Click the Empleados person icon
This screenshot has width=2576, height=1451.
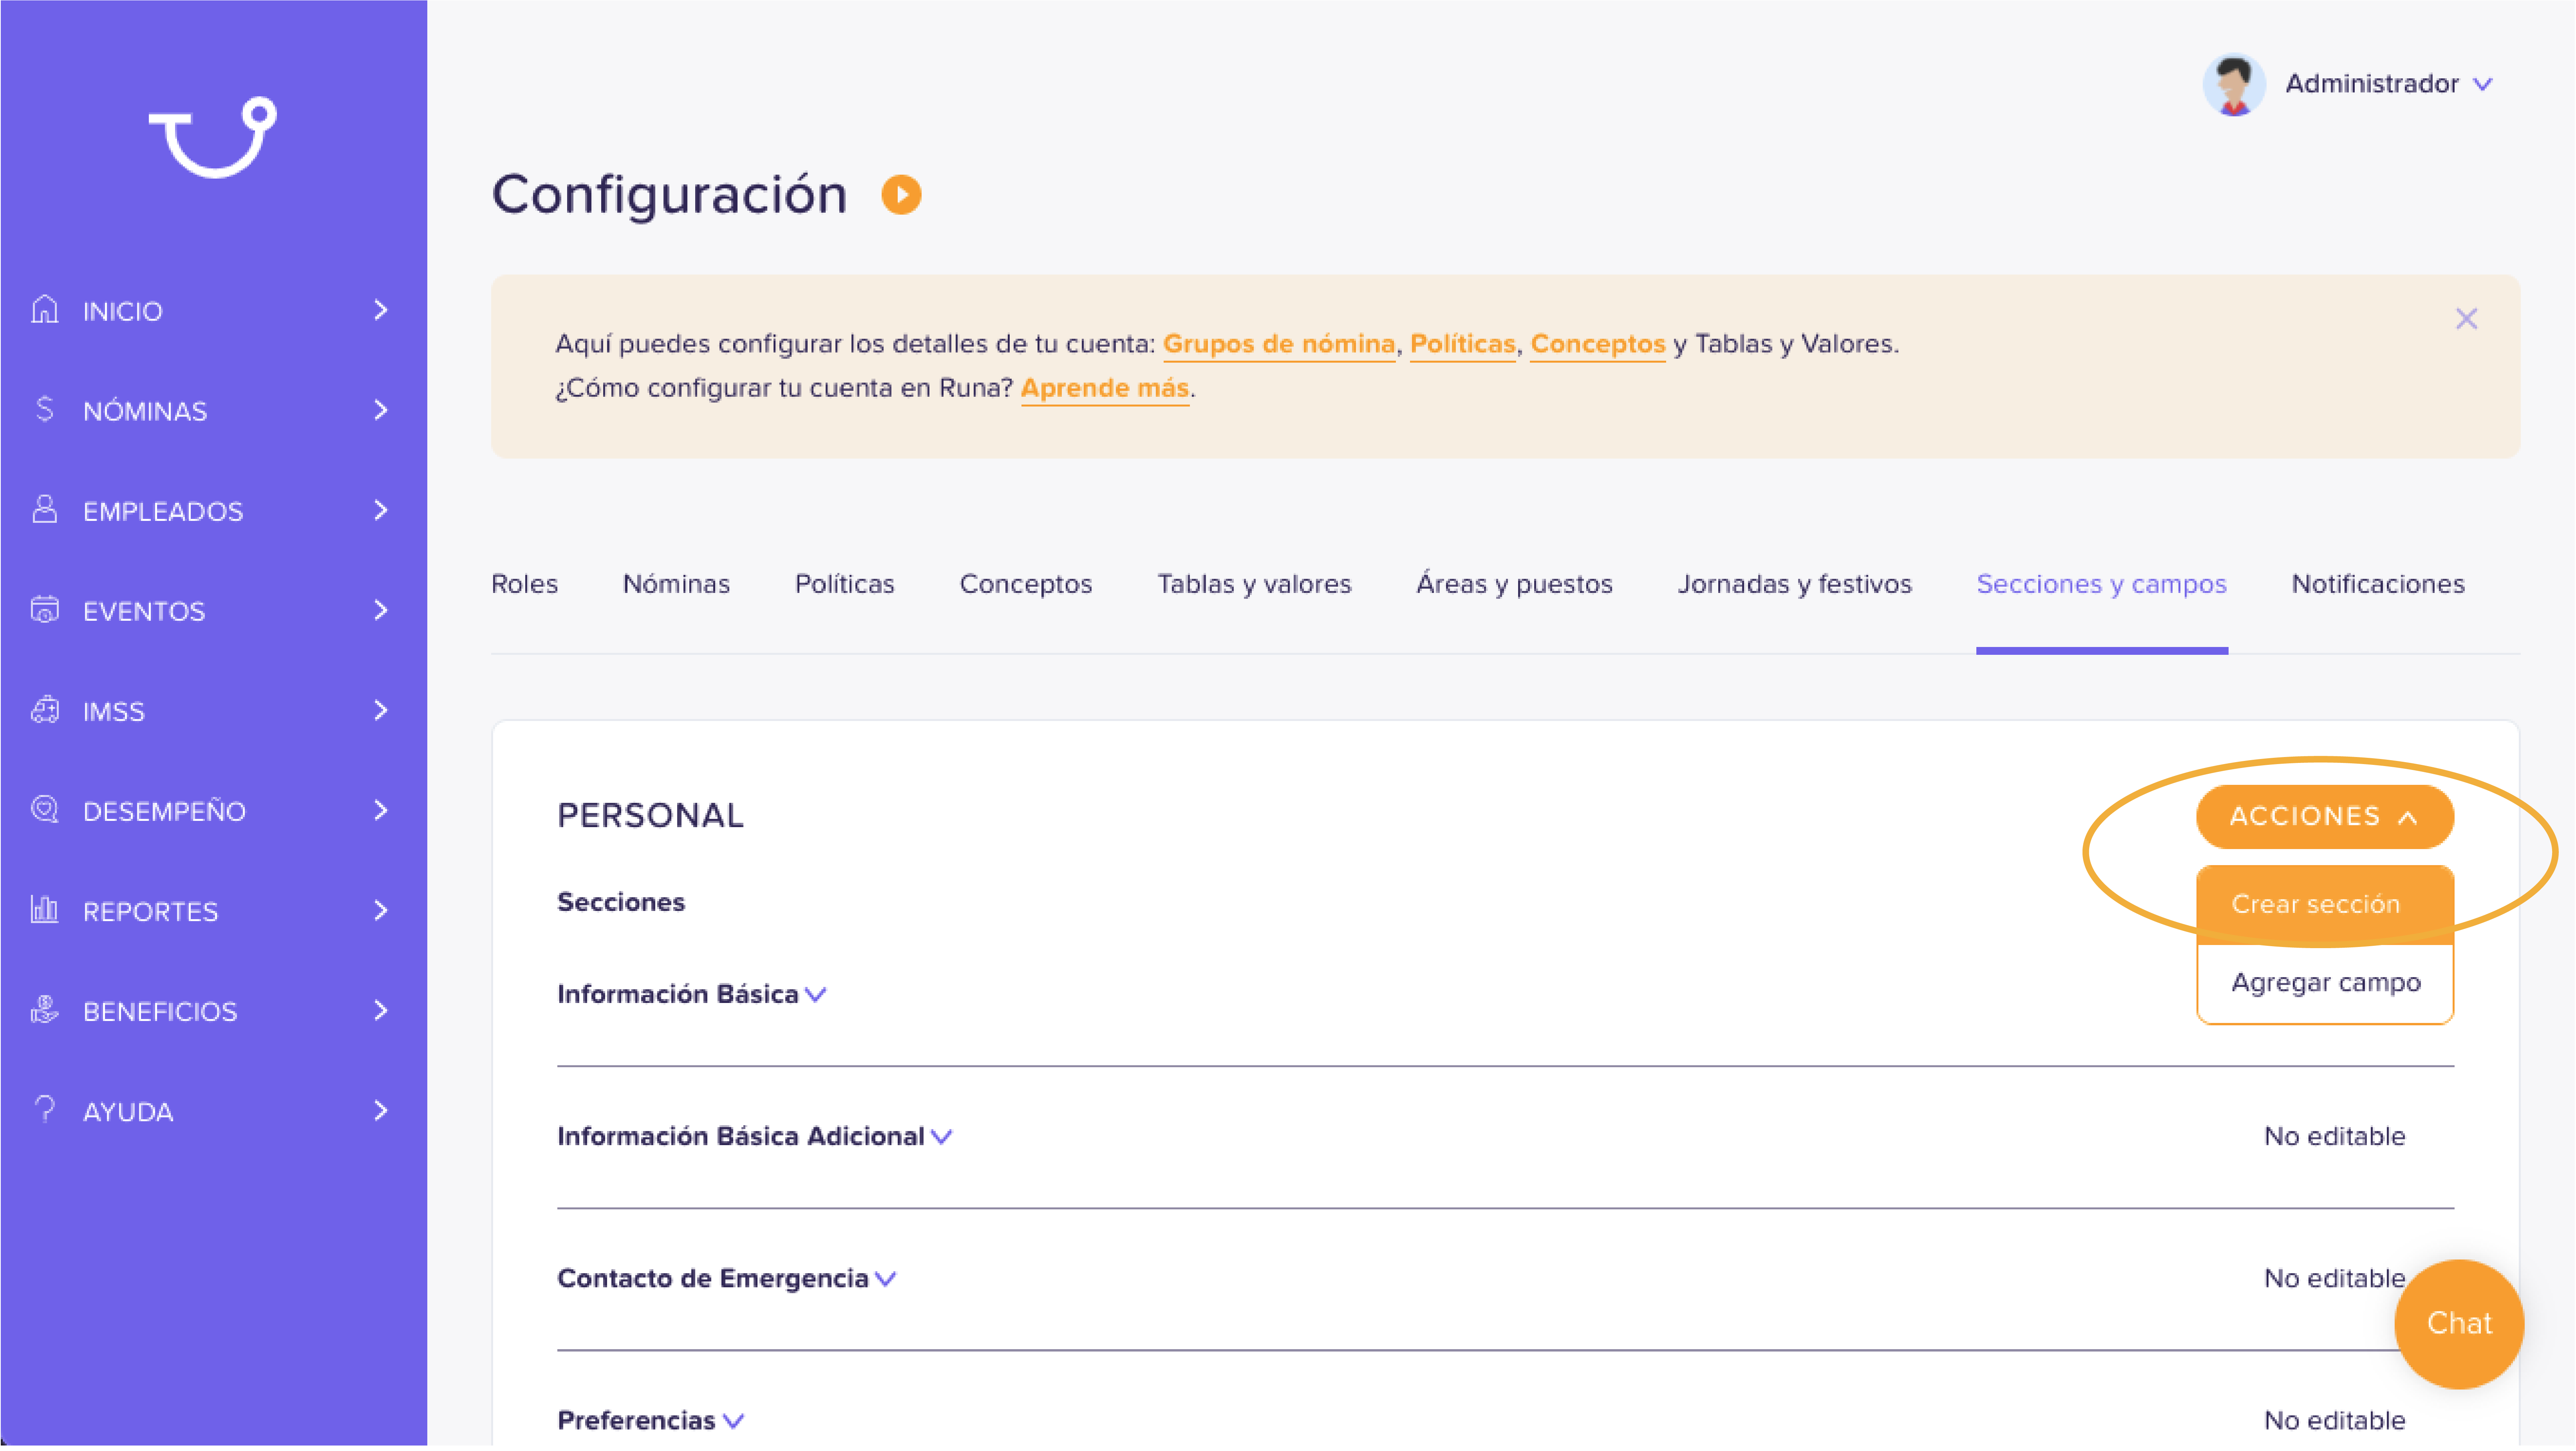[x=45, y=510]
